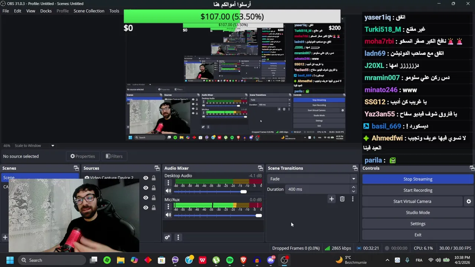Hide Video Capture Device 2 using its eye icon
This screenshot has width=475, height=267.
pos(145,178)
